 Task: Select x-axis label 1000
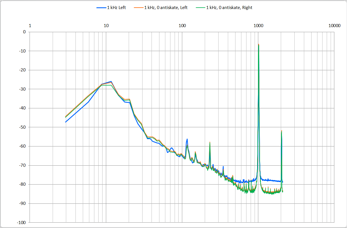258,26
